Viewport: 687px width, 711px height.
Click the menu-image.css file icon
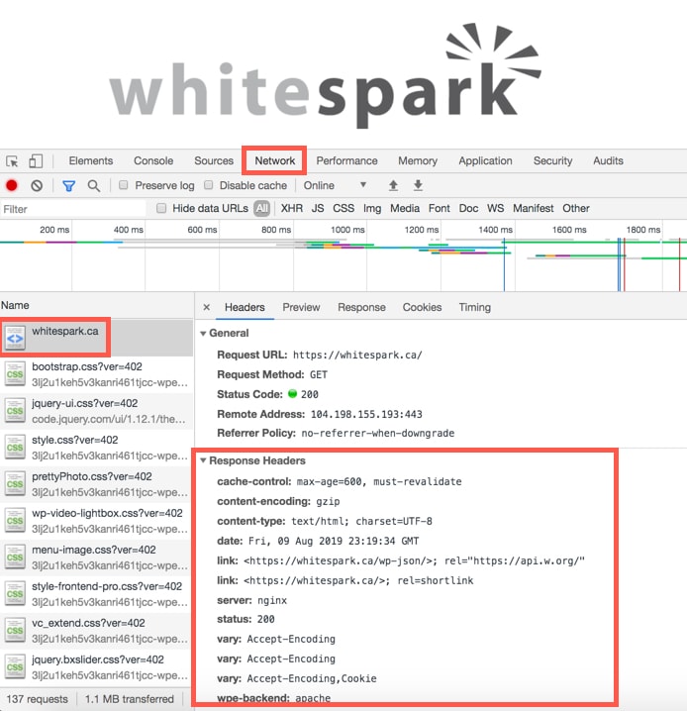(x=15, y=558)
